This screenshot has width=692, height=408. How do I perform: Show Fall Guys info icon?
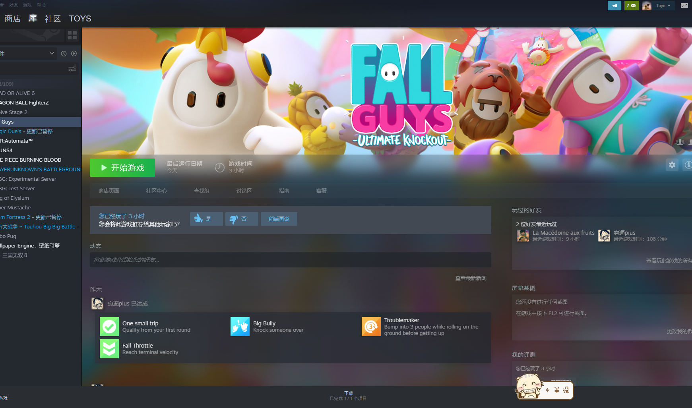click(x=688, y=165)
